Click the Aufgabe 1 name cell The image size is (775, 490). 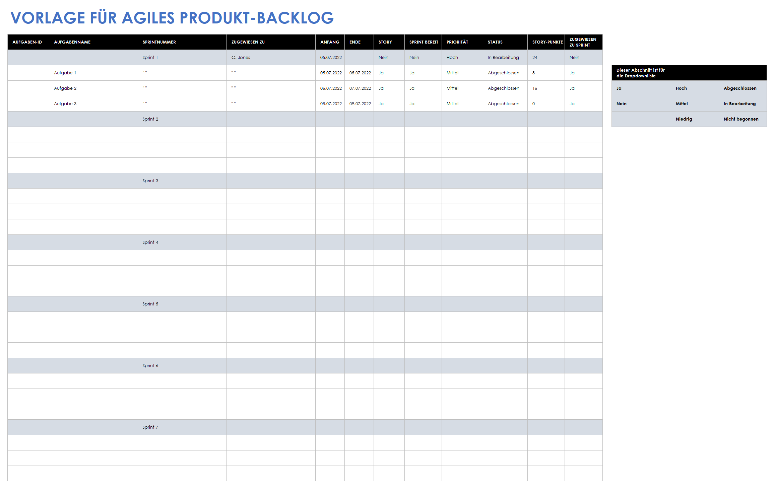coord(93,73)
